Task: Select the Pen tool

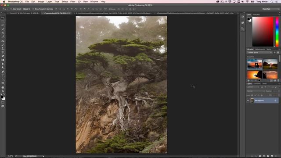Action: coord(3,72)
